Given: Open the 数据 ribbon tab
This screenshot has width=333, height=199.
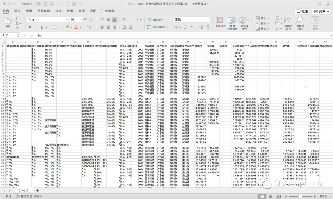Looking at the screenshot, I should [x=70, y=11].
